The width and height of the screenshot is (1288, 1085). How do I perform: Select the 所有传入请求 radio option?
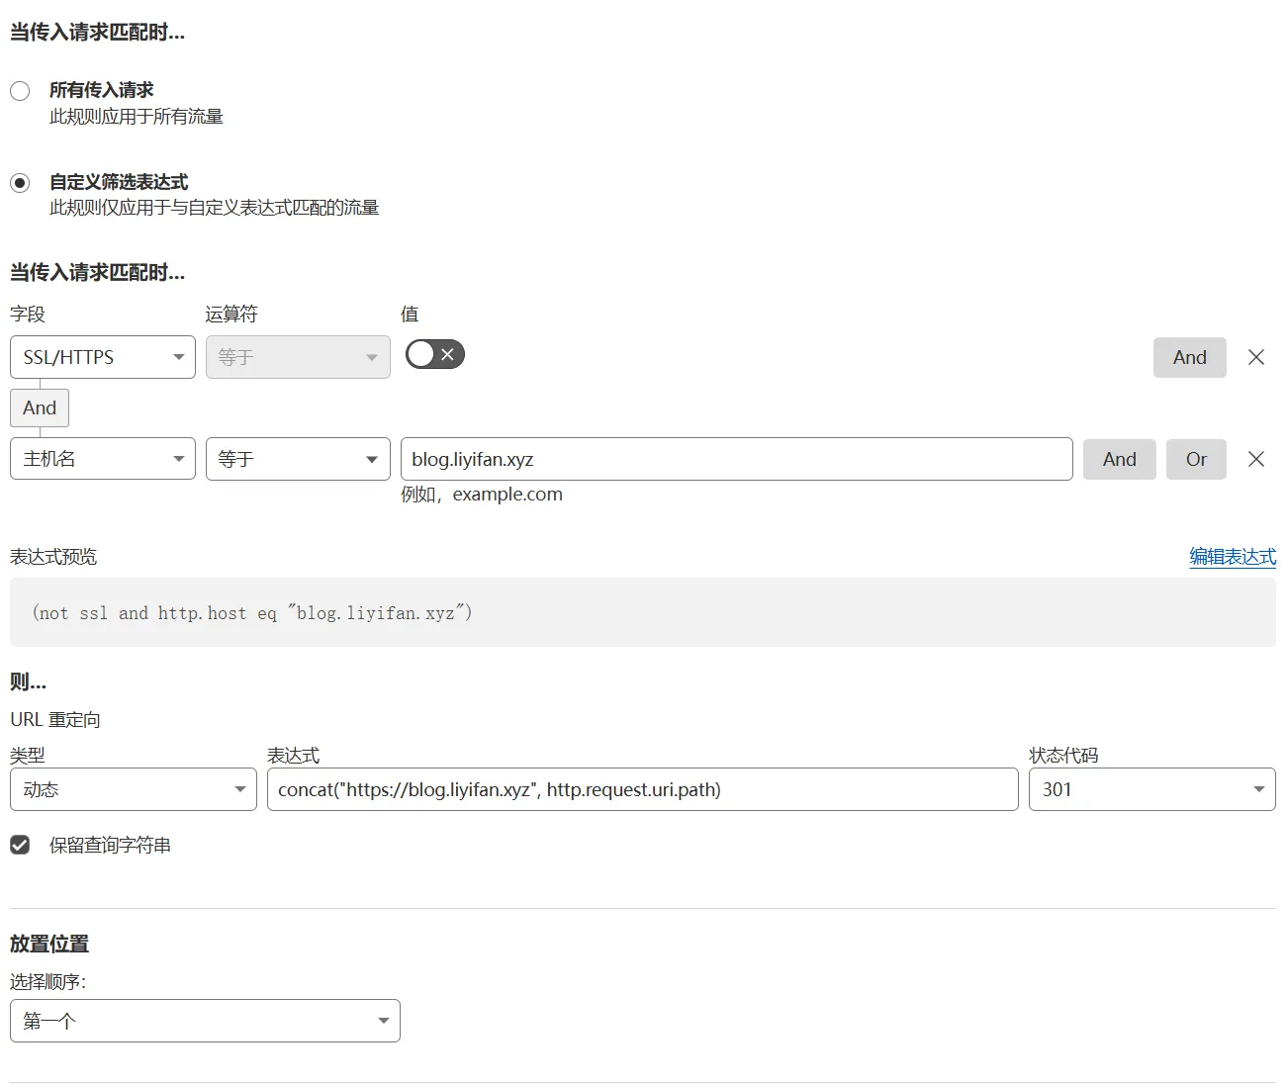pos(20,91)
